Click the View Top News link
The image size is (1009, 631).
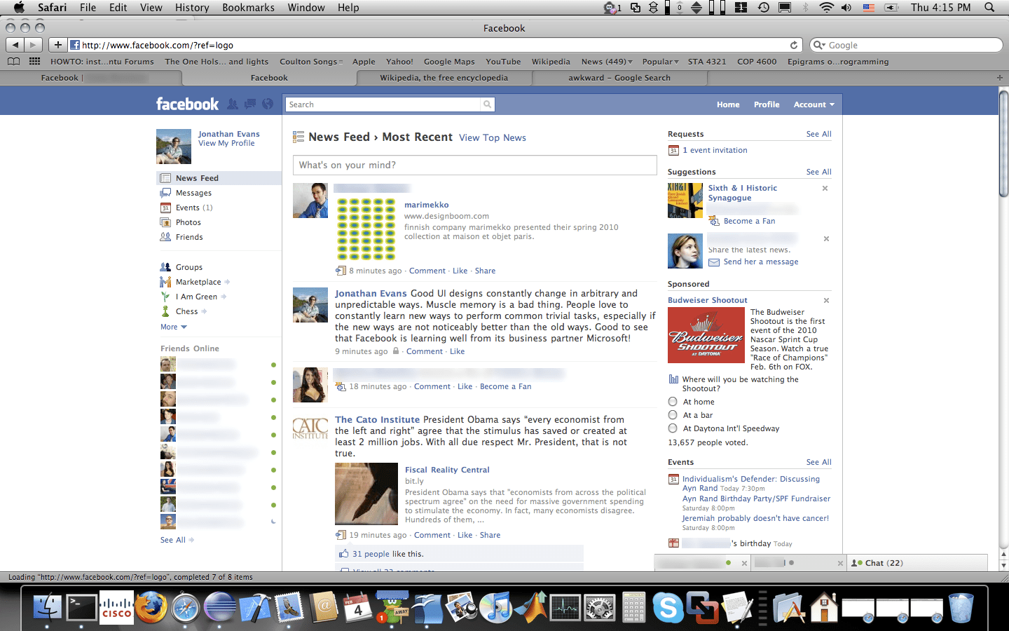tap(493, 138)
